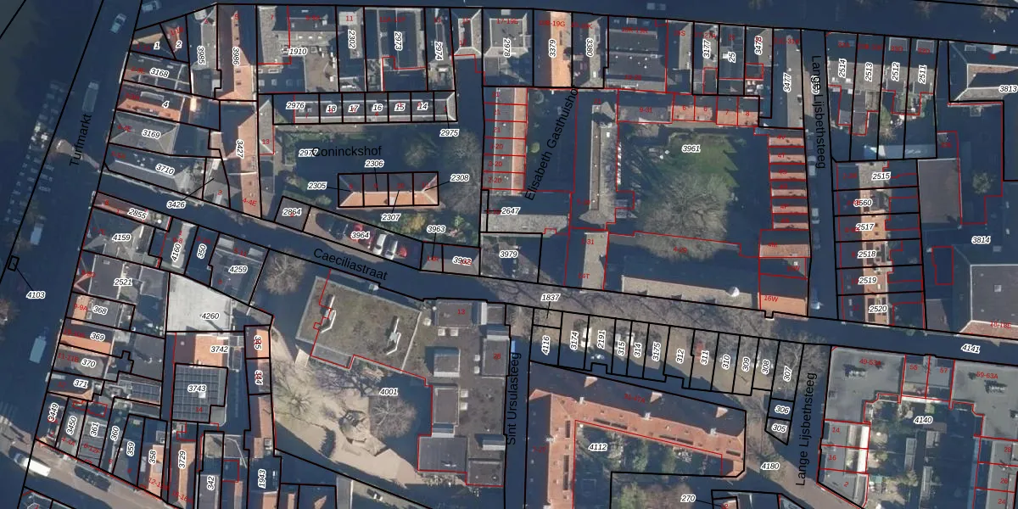Click parcel number 4001

[x=389, y=392]
